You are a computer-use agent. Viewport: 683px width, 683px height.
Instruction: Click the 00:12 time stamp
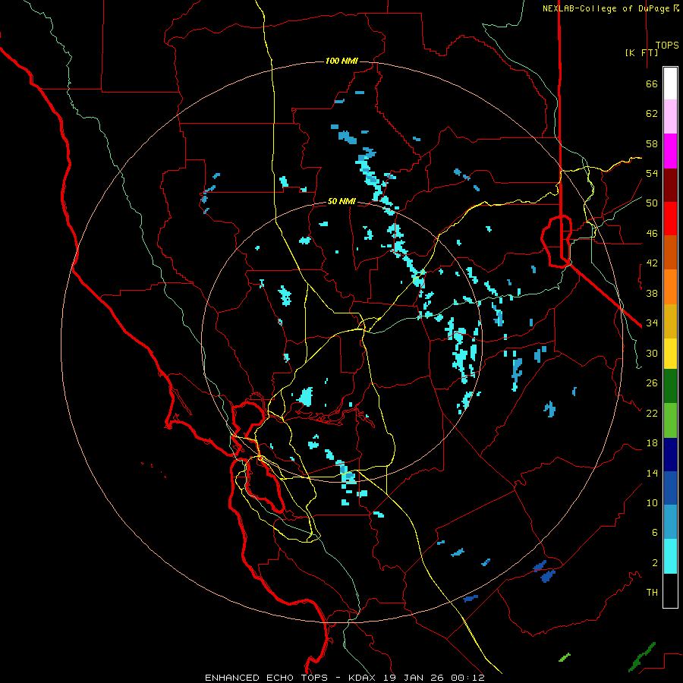click(x=467, y=678)
